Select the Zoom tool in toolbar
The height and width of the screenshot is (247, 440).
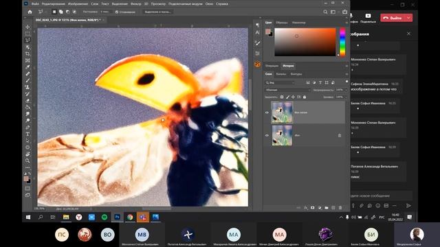tap(27, 161)
